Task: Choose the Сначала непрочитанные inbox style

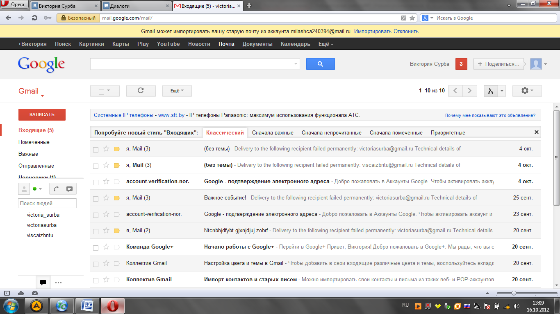Action: click(332, 132)
